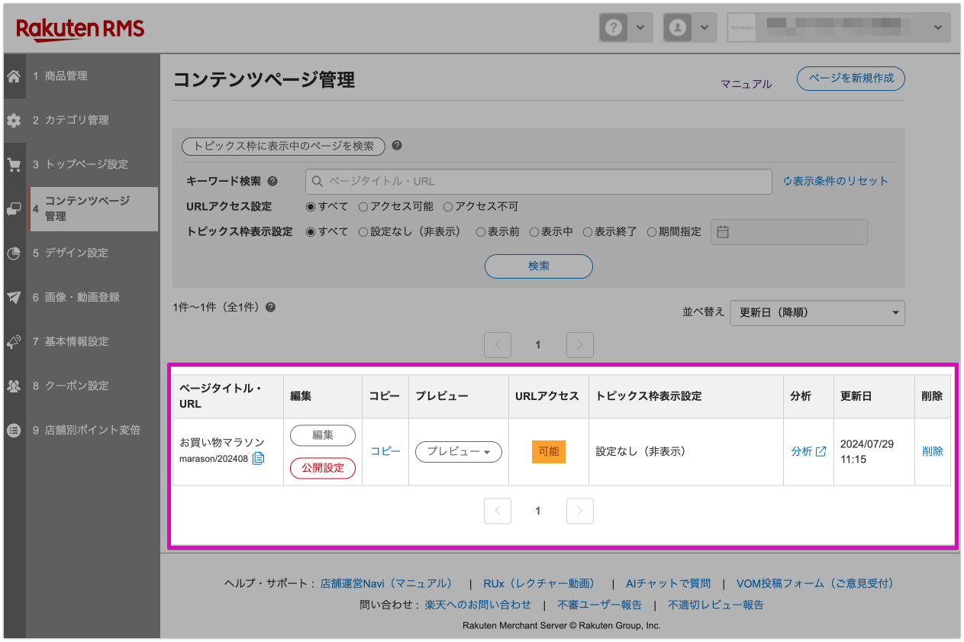The height and width of the screenshot is (642, 964).
Task: Click the red 公開設定 button
Action: (323, 468)
